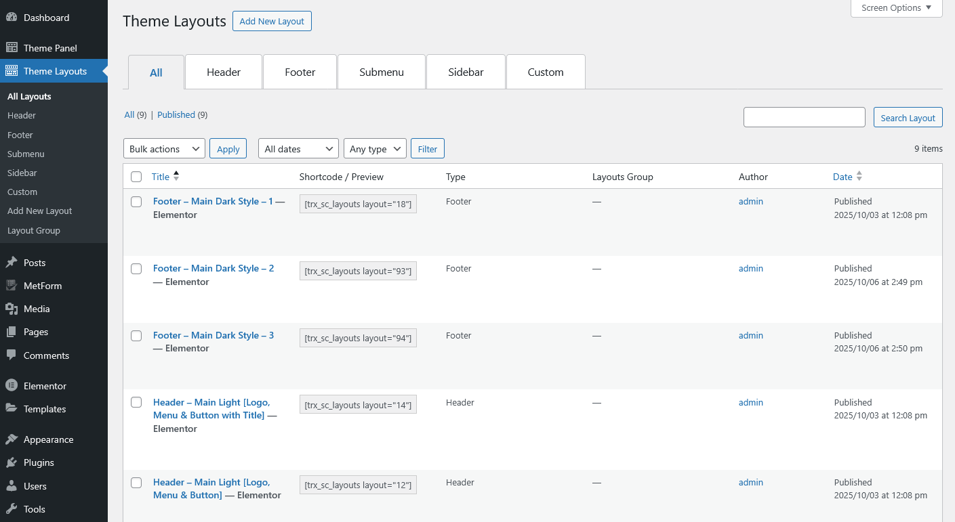Click the Elementor logo icon
Screen dimensions: 955x522
click(12, 386)
